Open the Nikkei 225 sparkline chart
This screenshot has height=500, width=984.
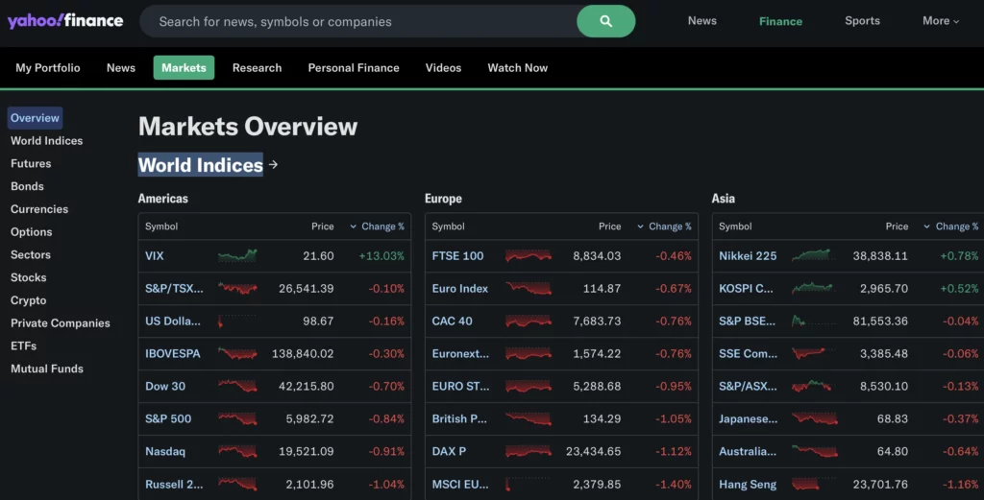coord(813,255)
